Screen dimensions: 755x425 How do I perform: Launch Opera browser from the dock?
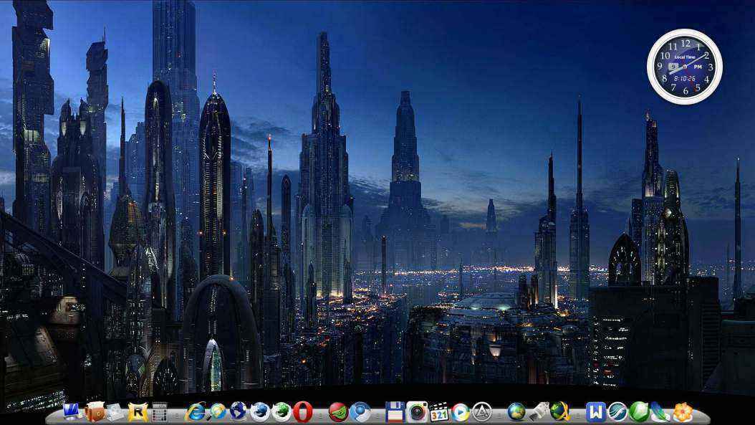point(303,412)
